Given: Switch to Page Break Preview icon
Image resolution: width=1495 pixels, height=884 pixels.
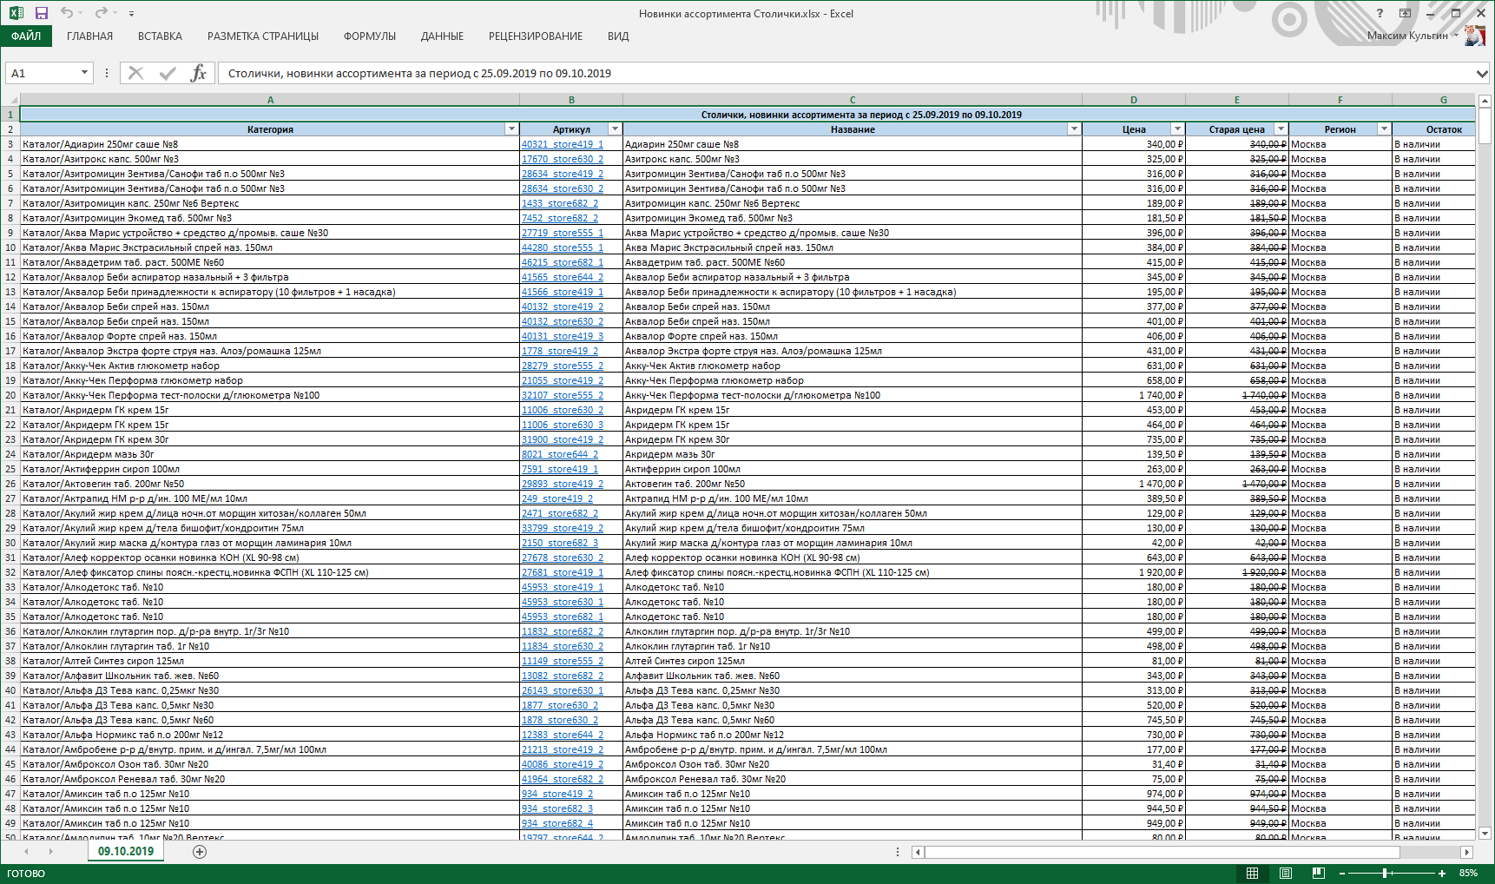Looking at the screenshot, I should click(1319, 873).
